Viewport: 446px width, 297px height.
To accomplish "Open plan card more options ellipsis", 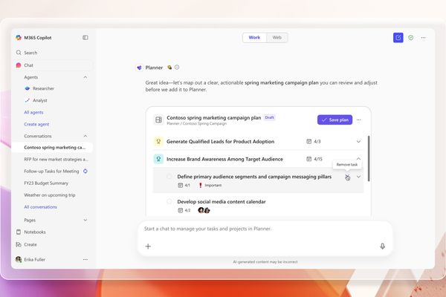I will tap(359, 120).
